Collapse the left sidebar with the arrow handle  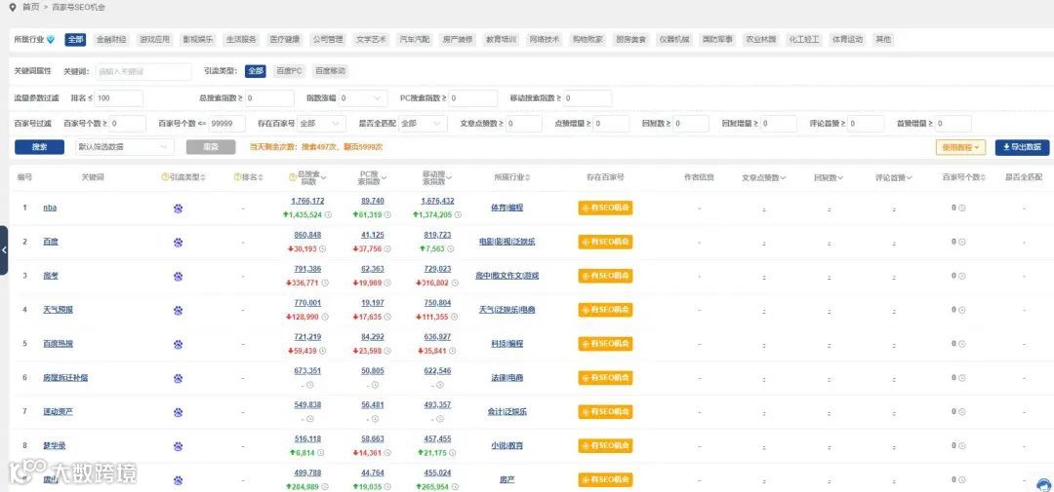pos(3,249)
